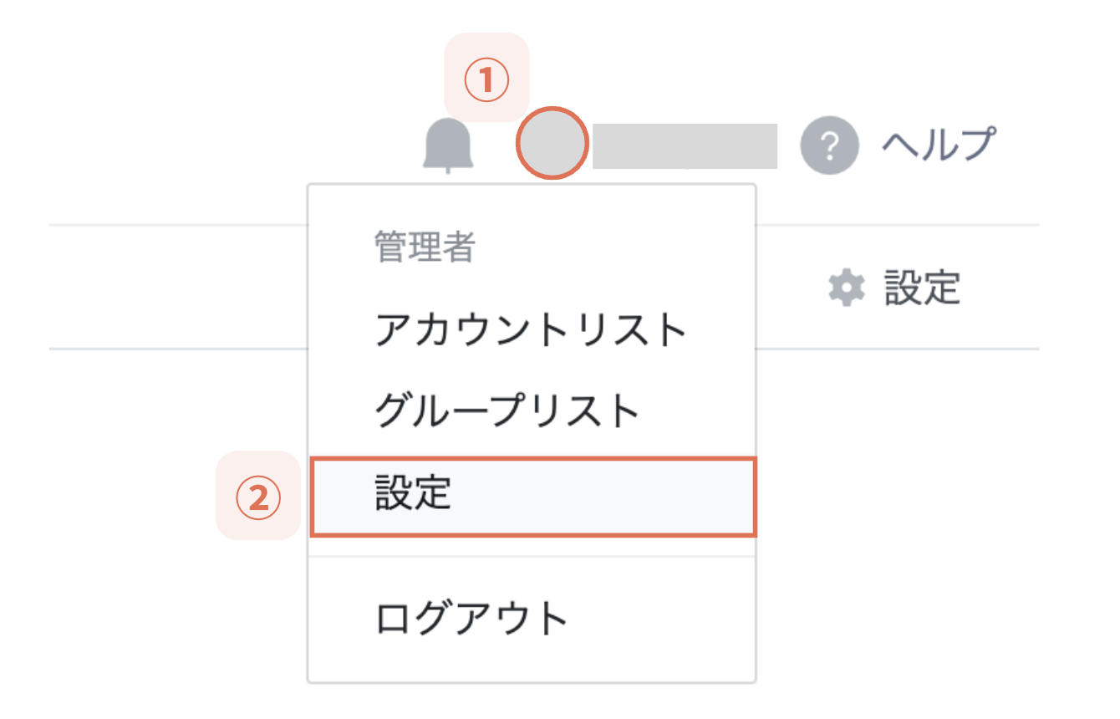1120x719 pixels.
Task: Click the bell to check notifications
Action: (x=450, y=144)
